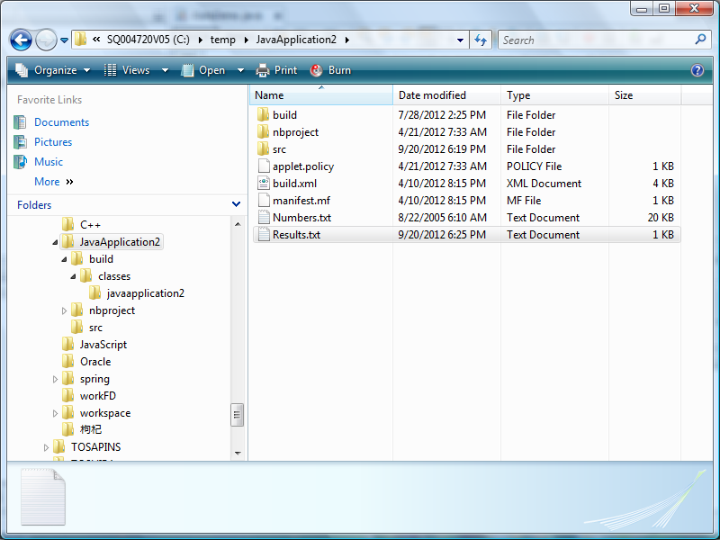
Task: Click the Refresh button beside address bar
Action: [481, 40]
